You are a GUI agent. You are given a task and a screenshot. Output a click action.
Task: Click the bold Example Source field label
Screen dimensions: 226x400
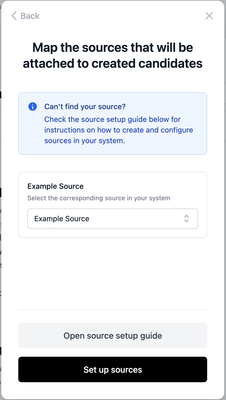[55, 186]
